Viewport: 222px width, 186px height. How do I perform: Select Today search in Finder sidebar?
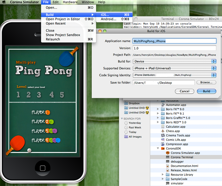point(133,132)
